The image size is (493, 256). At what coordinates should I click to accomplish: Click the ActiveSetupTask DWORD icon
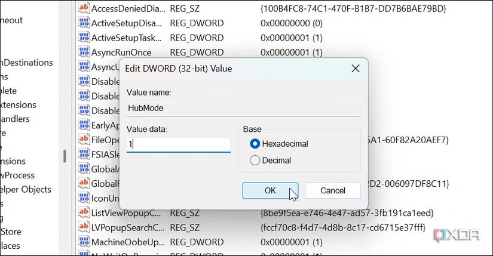click(84, 38)
